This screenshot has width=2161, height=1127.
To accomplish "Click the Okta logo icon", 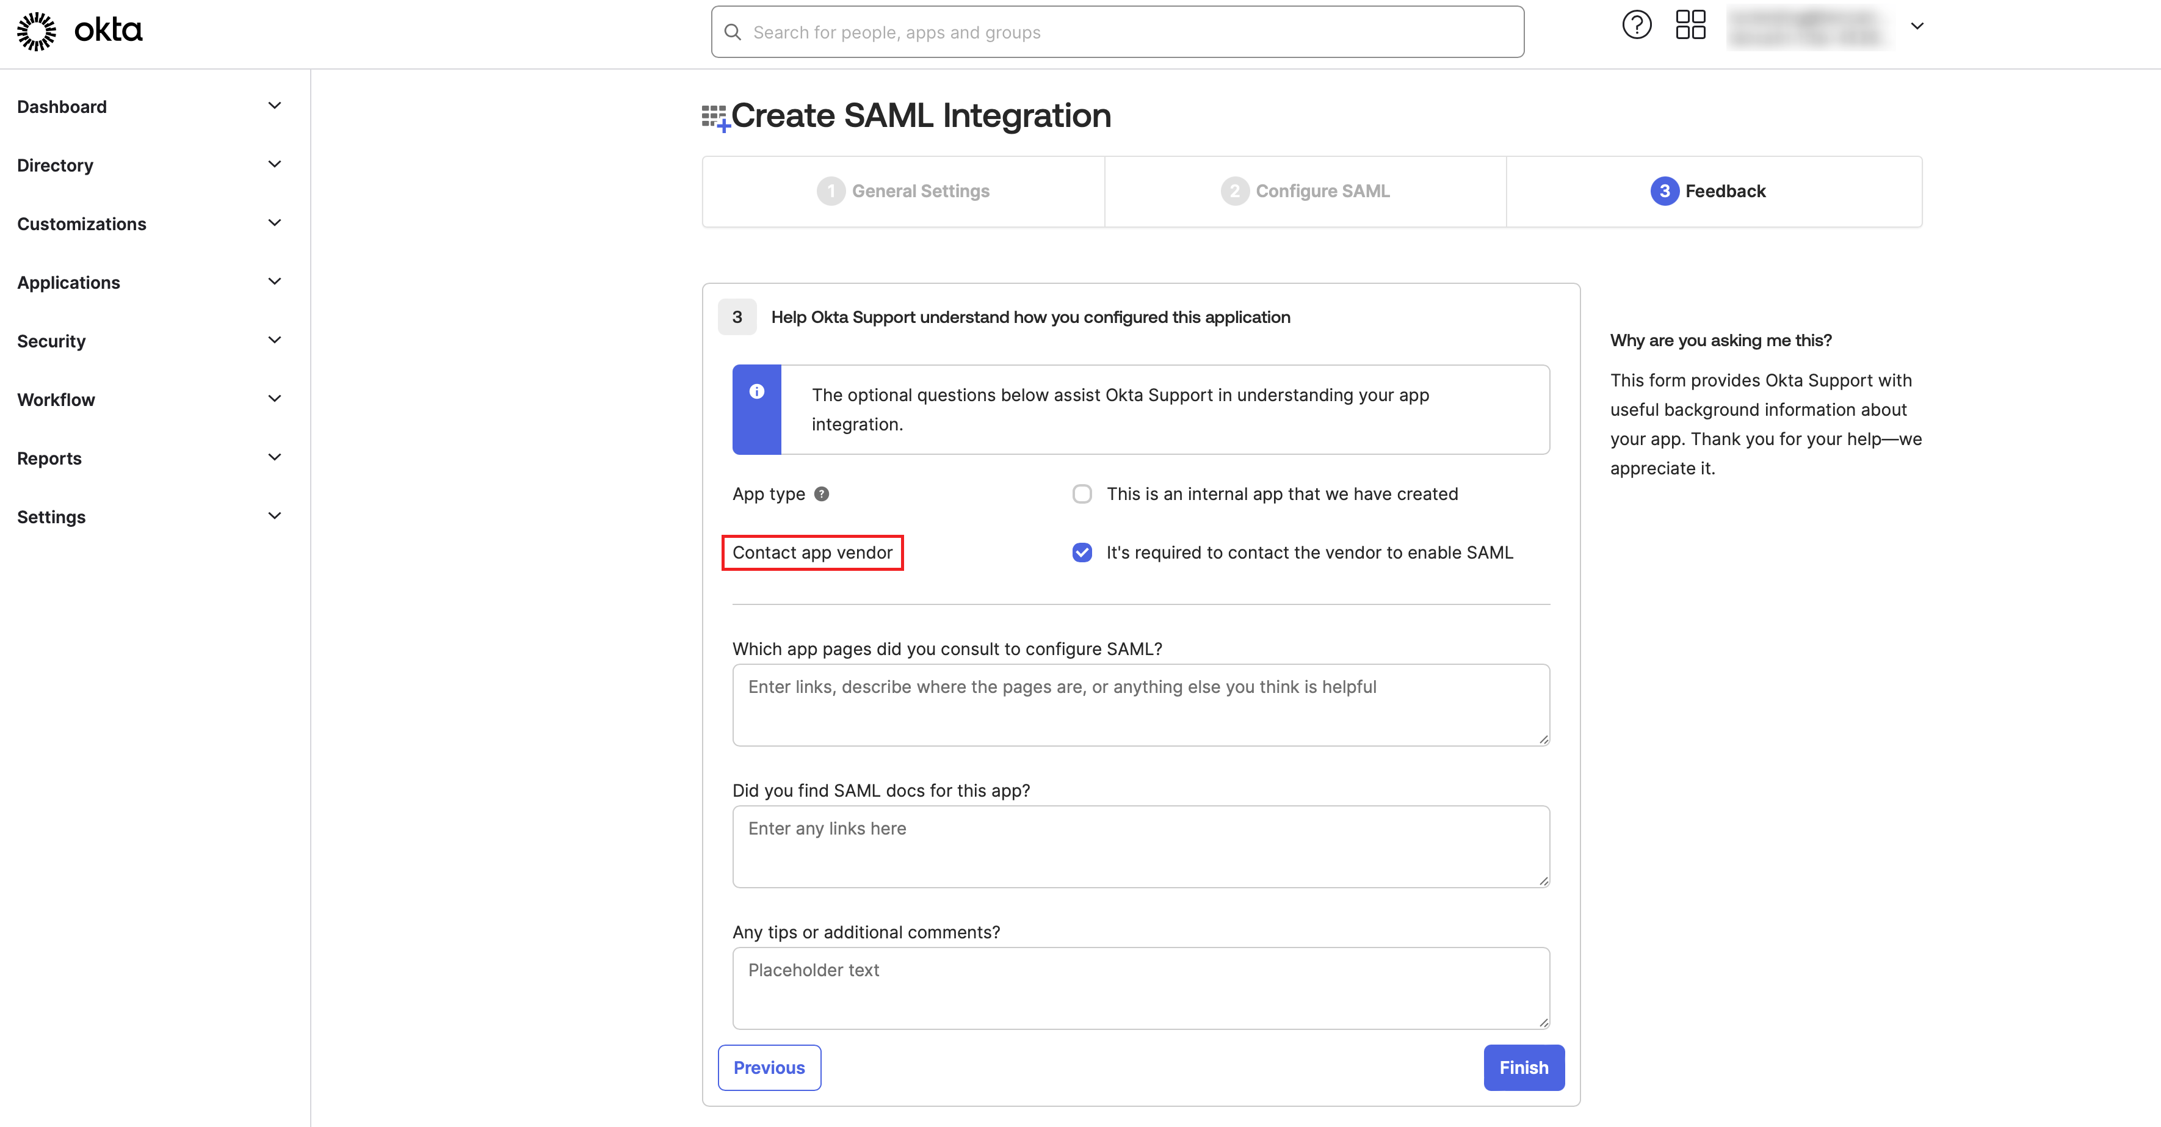I will click(37, 32).
